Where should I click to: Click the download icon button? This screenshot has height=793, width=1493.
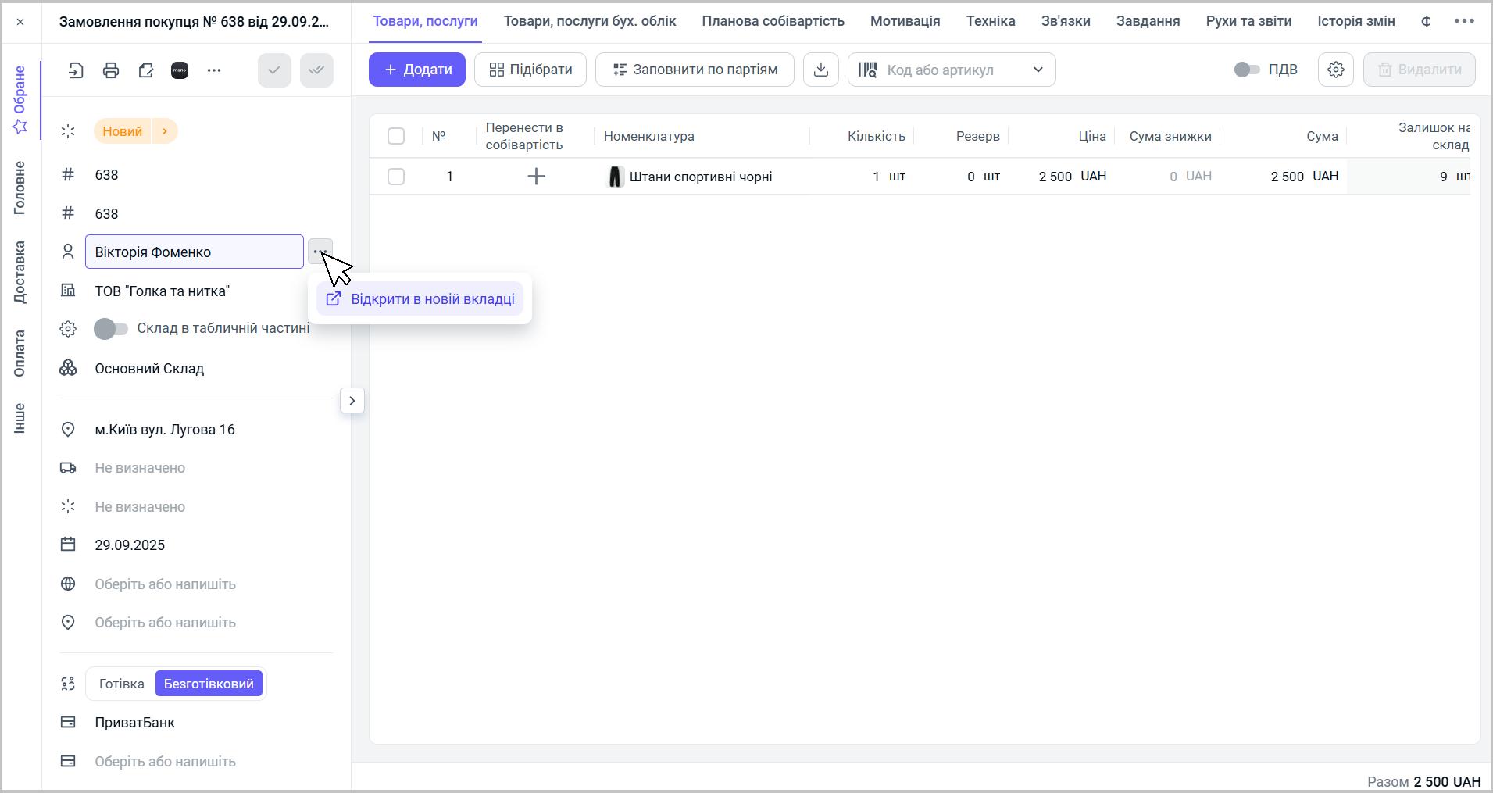(820, 70)
